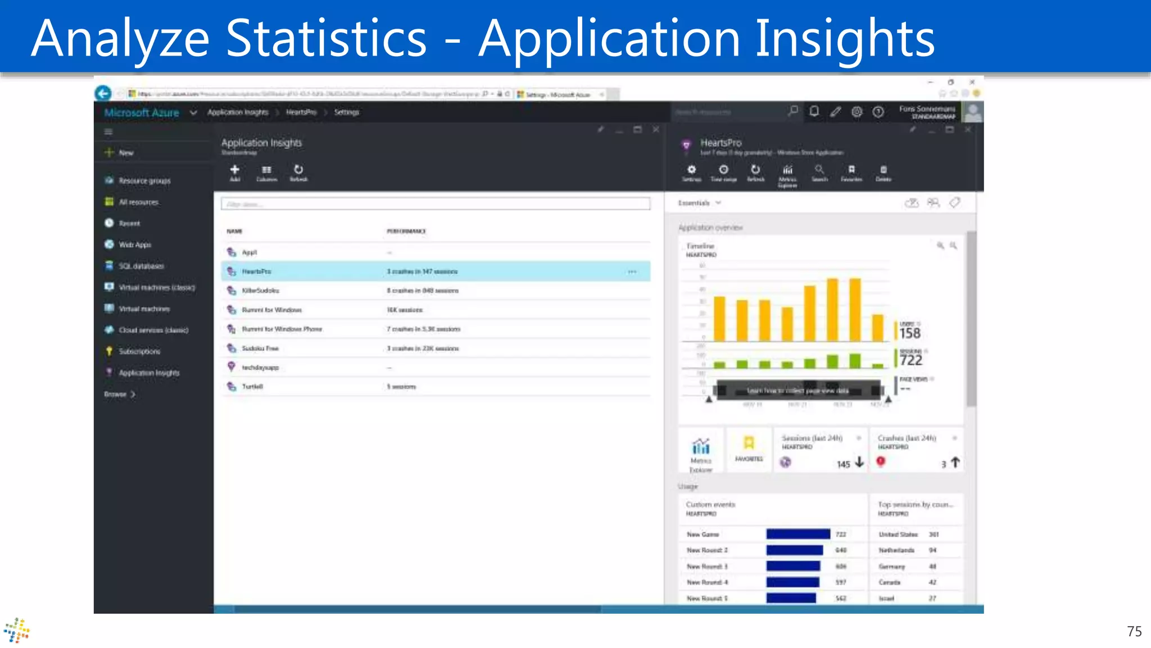Open the notifications bell icon
This screenshot has width=1151, height=648.
(x=814, y=111)
